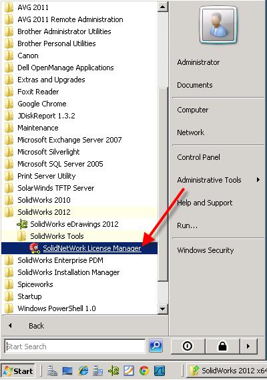Open the Administrator personal folder
267x380 pixels.
click(x=198, y=62)
